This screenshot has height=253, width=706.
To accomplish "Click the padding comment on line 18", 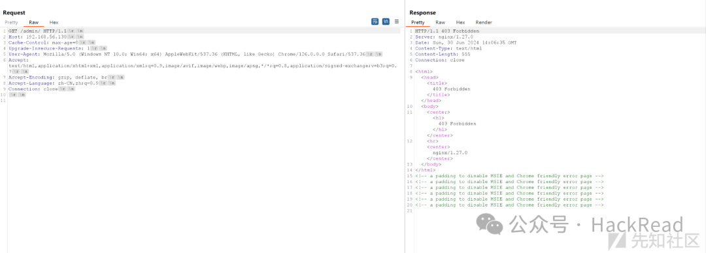I will click(509, 194).
